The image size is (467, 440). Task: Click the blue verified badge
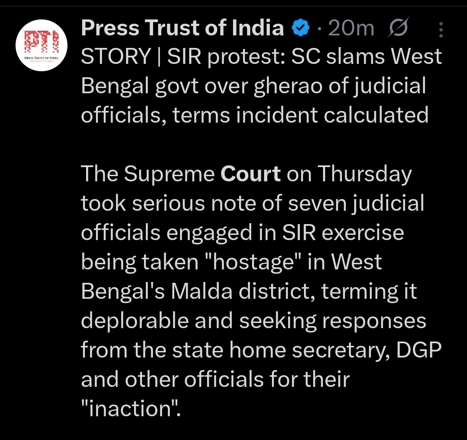[x=301, y=28]
